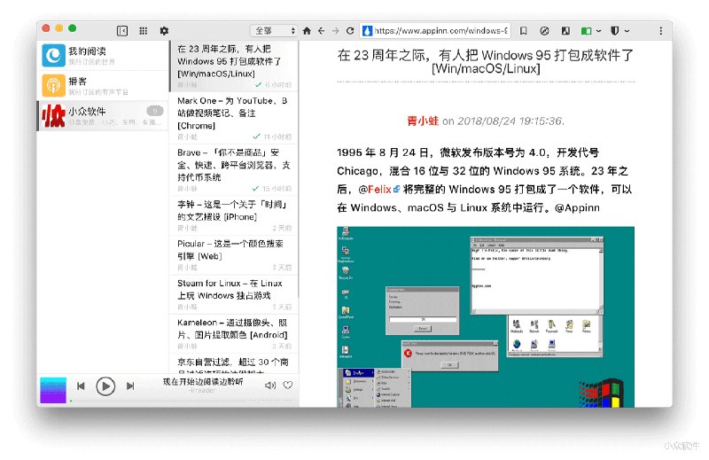
Task: Favorite the track with heart icon
Action: [x=288, y=386]
